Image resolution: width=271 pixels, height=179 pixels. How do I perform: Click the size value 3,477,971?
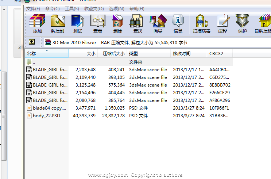(86, 108)
